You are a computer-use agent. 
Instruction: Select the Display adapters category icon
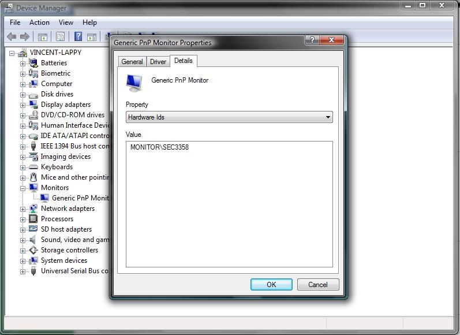click(x=33, y=105)
